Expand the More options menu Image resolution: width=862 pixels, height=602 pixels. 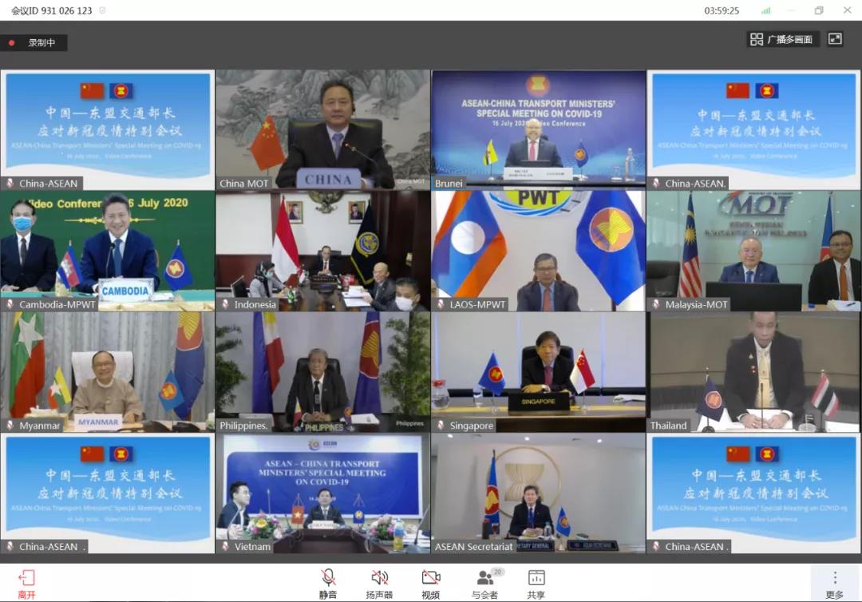pos(835,578)
